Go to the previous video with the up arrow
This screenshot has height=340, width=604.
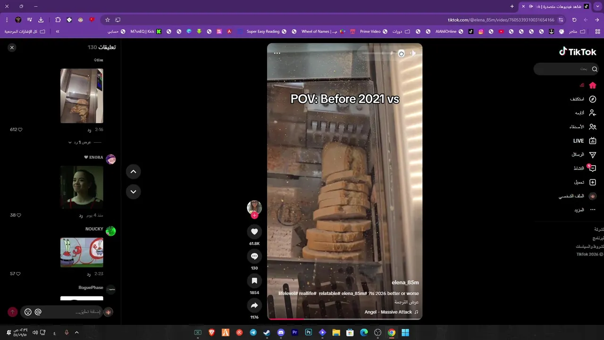(x=133, y=171)
